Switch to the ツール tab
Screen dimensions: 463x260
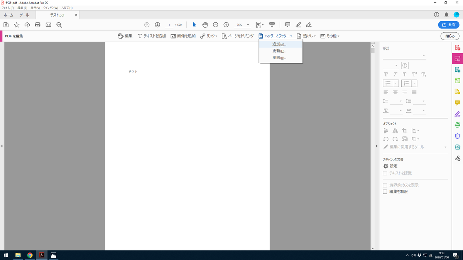(x=24, y=15)
